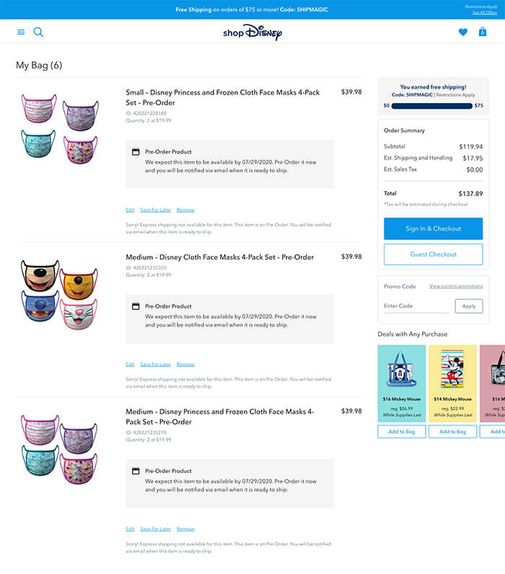The image size is (505, 574).
Task: Choose Guest Checkout
Action: click(433, 255)
